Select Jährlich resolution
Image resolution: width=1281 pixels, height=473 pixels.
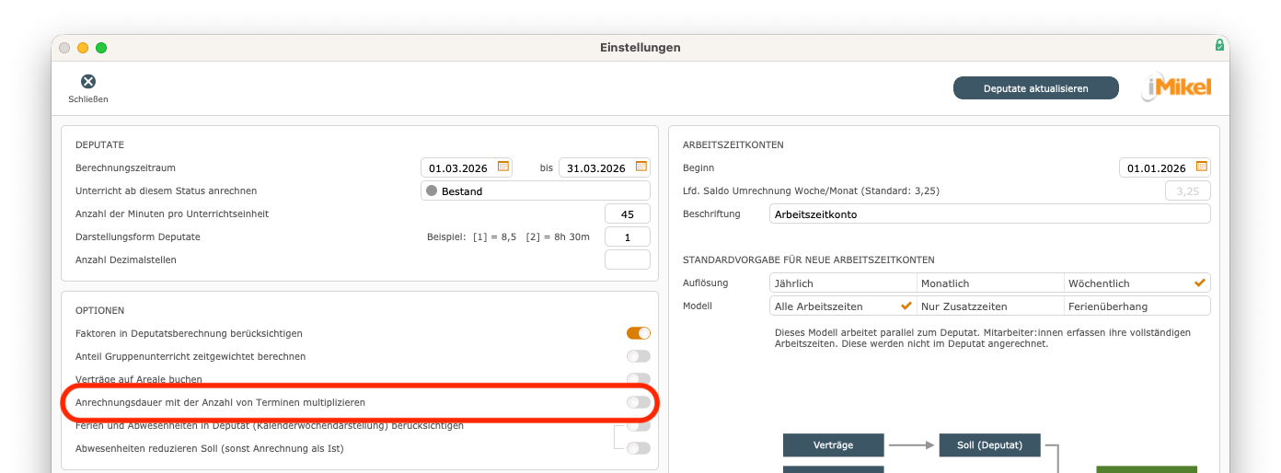tap(843, 283)
